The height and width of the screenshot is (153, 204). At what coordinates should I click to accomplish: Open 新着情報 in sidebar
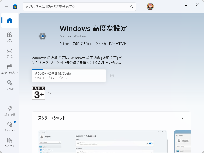[x=10, y=111]
